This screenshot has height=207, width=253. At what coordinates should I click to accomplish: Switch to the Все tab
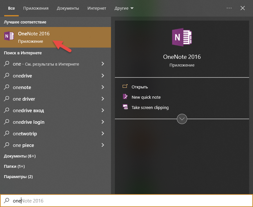[12, 8]
